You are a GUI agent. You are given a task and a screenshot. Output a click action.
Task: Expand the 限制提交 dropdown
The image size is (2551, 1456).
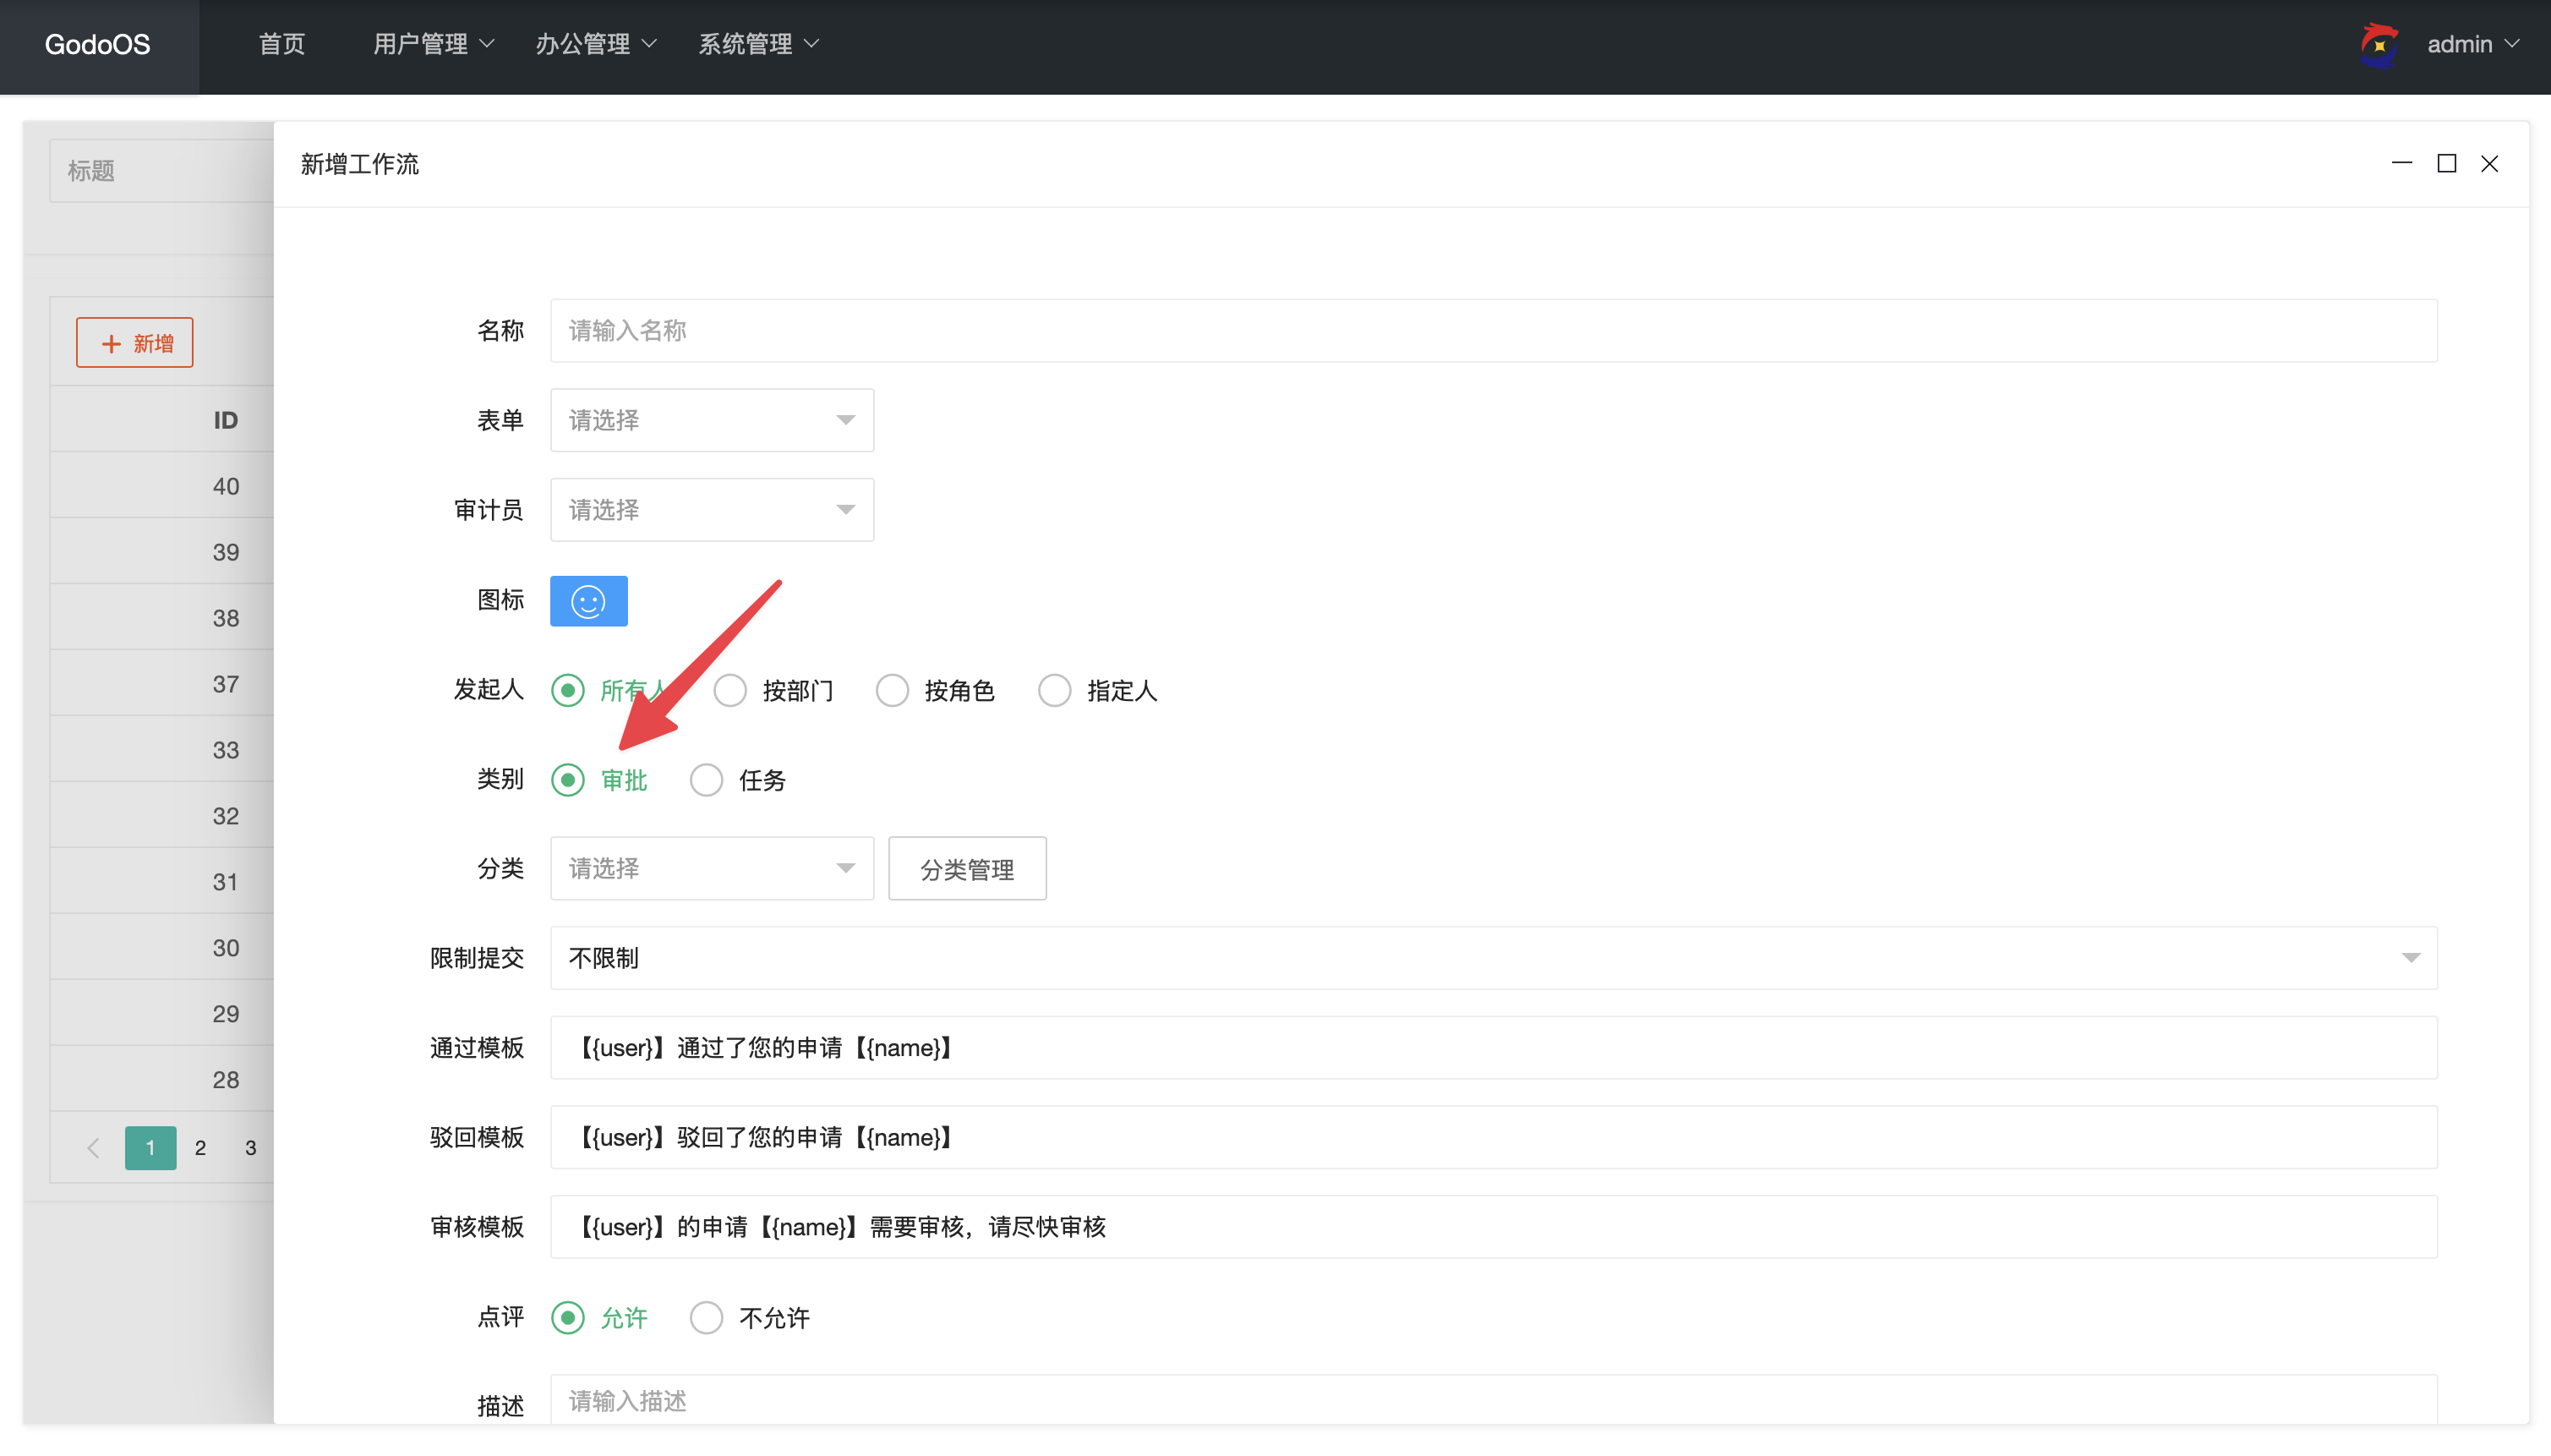click(1493, 958)
